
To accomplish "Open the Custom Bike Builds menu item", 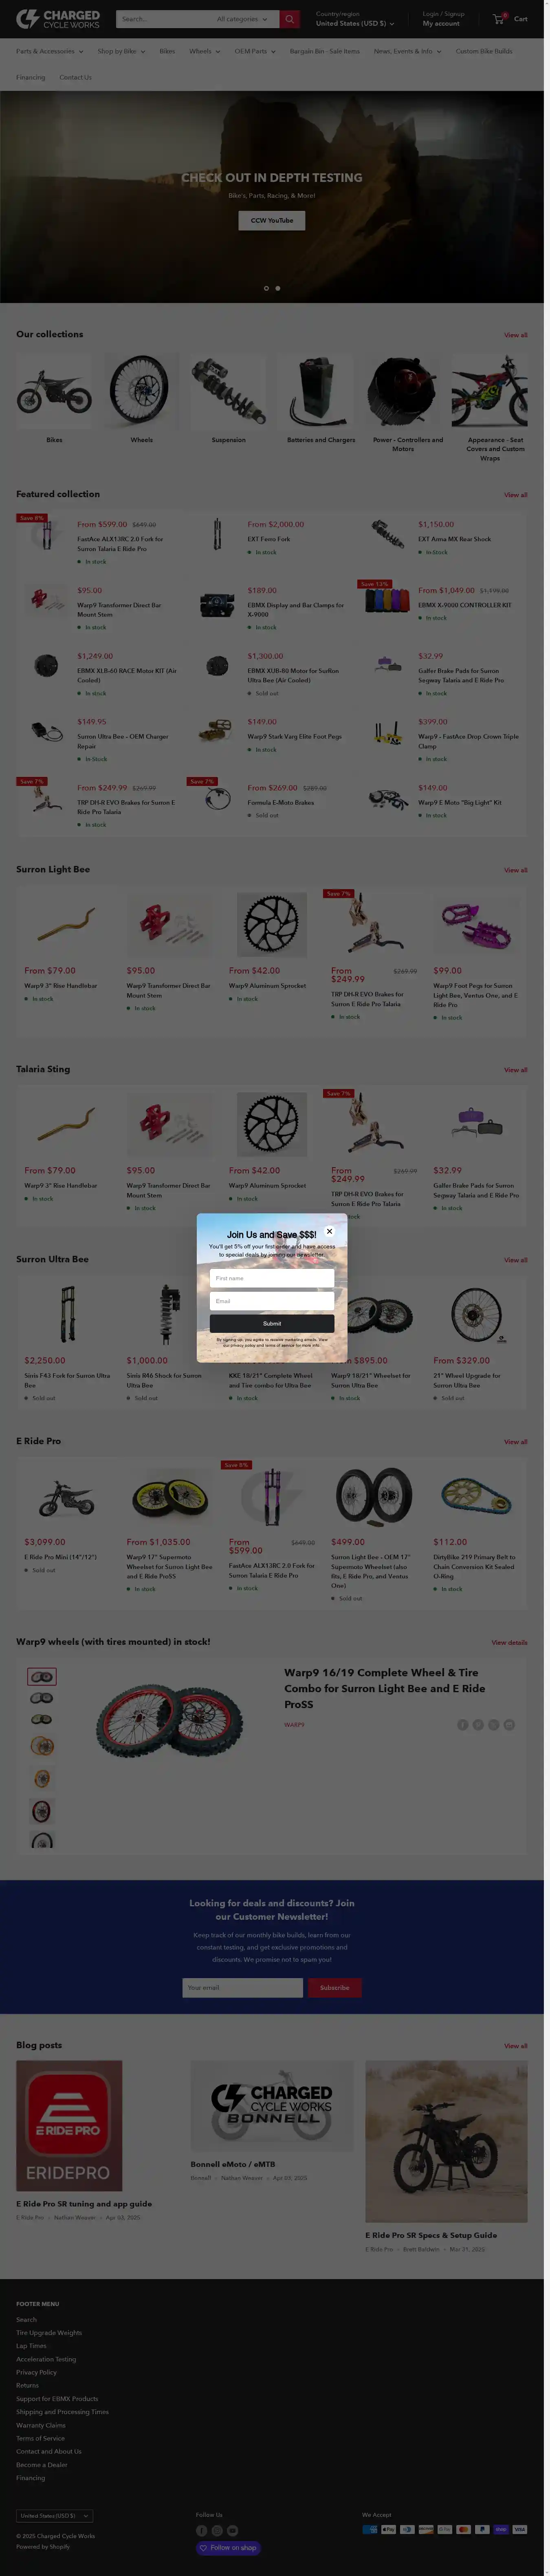I will click(484, 51).
